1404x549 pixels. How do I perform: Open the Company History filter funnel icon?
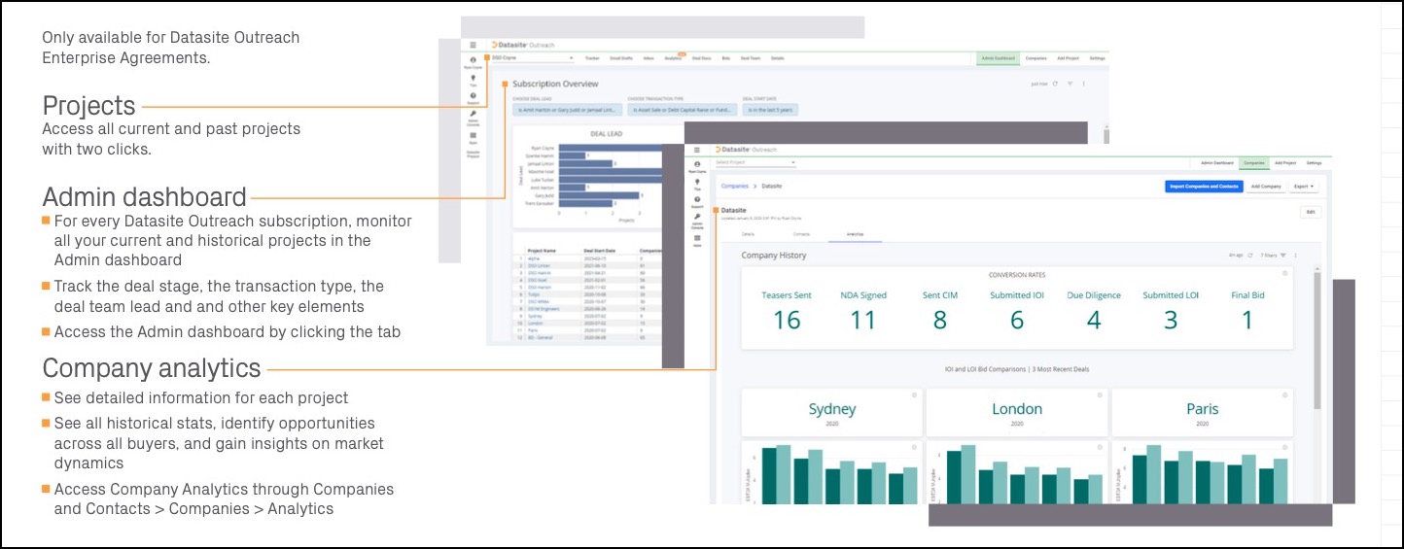1283,256
